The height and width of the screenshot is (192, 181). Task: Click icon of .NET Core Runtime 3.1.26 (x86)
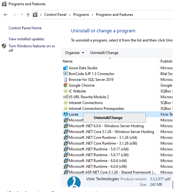[x=66, y=143]
